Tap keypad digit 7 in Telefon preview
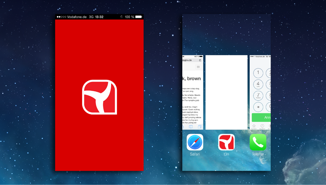This screenshot has height=185, width=326. click(258, 96)
